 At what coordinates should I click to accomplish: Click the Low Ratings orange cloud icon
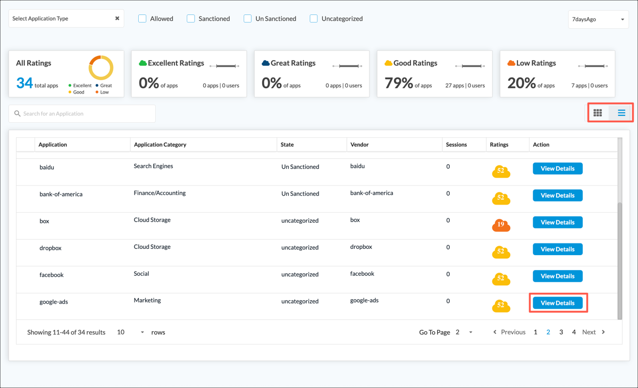tap(511, 63)
